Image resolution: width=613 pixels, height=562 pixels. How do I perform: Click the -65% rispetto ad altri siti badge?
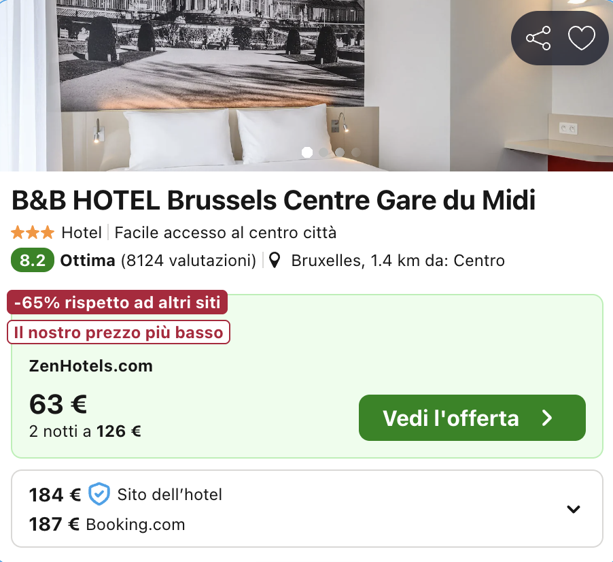117,303
